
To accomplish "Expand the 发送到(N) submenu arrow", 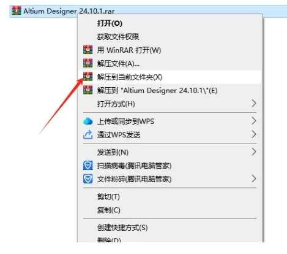I will [253, 152].
